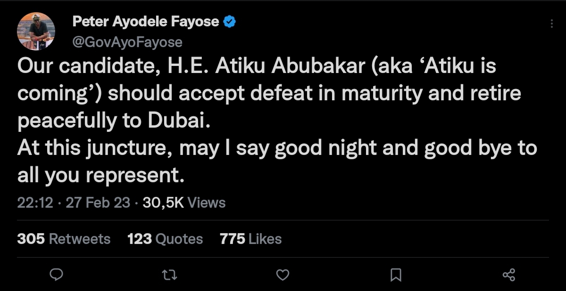Click 'all you represent.' closing line
The image size is (566, 291).
(100, 176)
